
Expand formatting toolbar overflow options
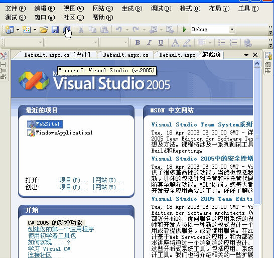pos(270,43)
